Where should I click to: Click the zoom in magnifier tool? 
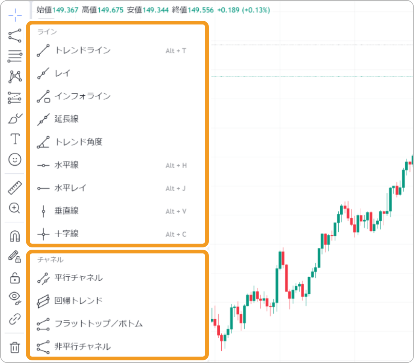pyautogui.click(x=15, y=208)
